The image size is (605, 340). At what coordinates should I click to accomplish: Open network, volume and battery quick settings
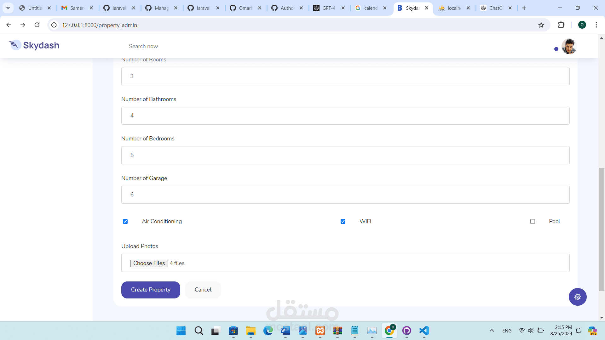(531, 331)
